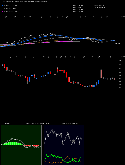Click the Pre C: 55.55 value

(x=78, y=11)
